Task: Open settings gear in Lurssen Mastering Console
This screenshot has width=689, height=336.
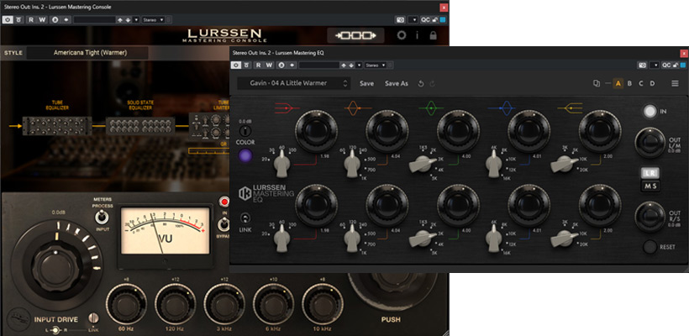Action: [401, 35]
